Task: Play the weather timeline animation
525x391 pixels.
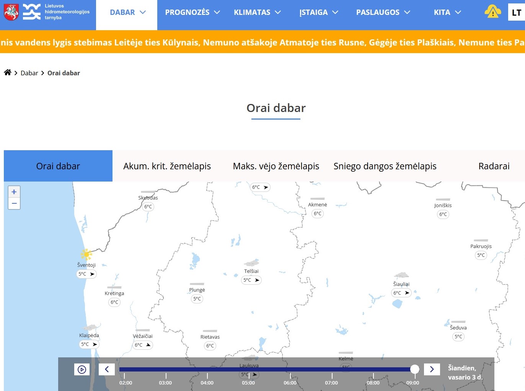Action: point(82,369)
